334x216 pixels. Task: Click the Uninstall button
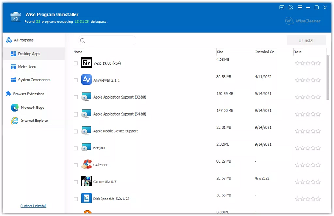click(306, 40)
